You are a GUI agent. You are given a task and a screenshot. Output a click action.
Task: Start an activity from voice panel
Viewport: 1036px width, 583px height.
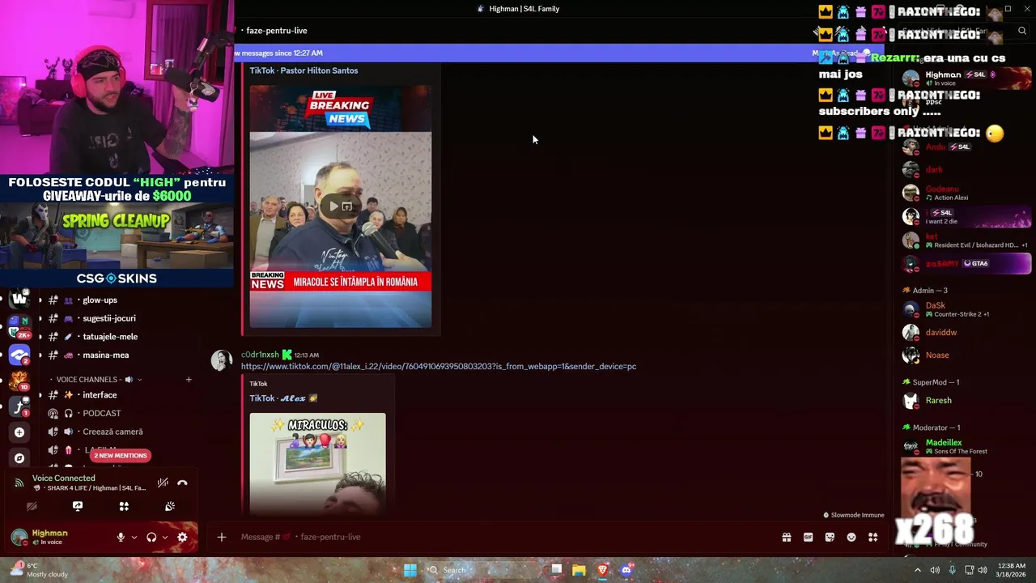coord(124,506)
